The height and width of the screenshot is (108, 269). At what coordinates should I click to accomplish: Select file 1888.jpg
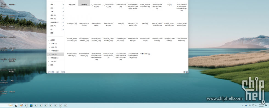coord(121,24)
